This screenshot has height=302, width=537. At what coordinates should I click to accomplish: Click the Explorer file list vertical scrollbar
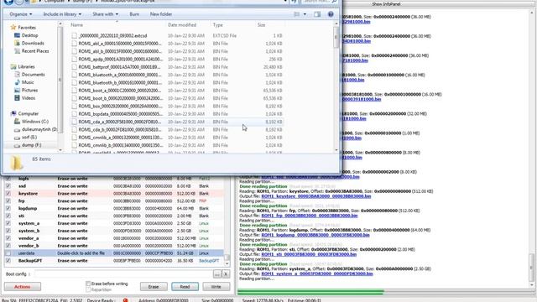click(x=336, y=87)
